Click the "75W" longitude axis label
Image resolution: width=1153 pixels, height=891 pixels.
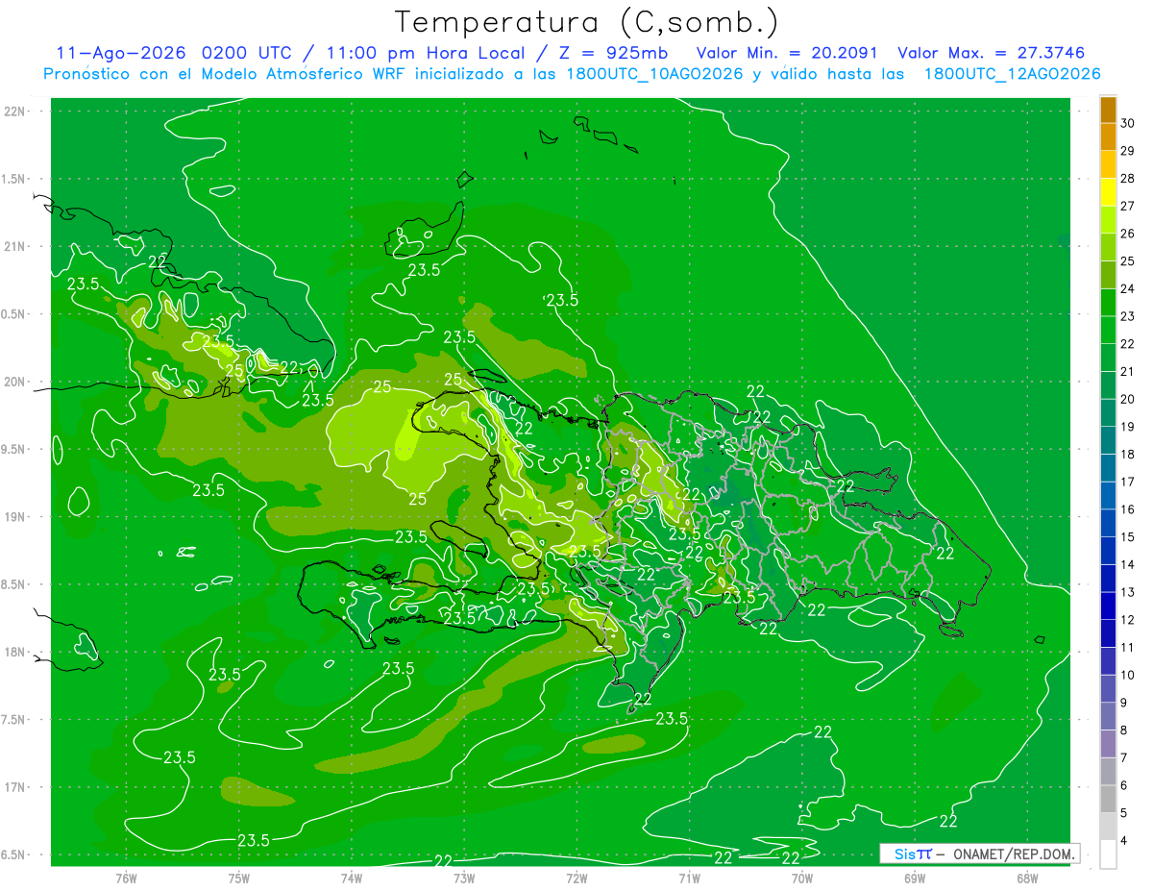pyautogui.click(x=238, y=879)
